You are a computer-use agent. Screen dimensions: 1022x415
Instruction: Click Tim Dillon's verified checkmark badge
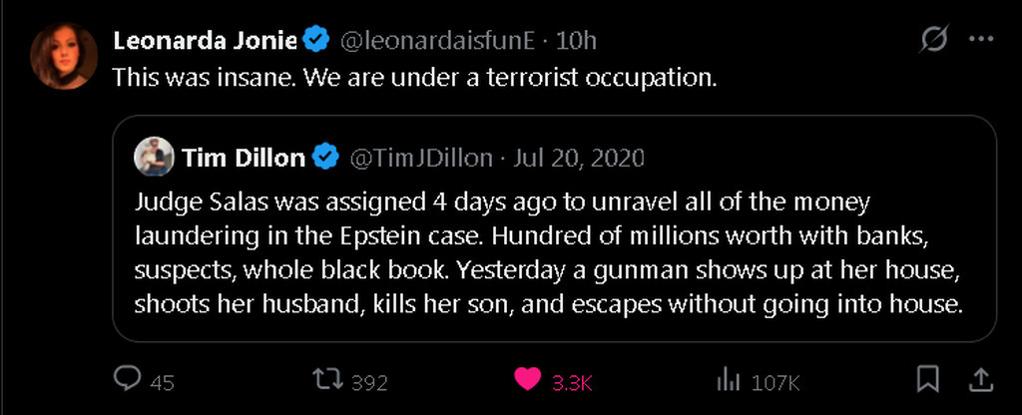[326, 158]
